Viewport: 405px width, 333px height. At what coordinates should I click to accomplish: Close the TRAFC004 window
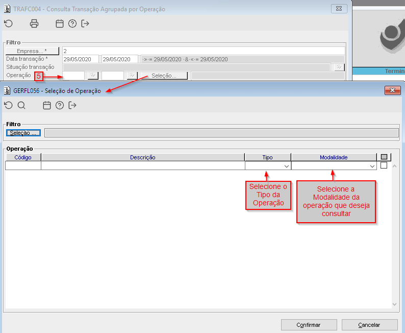coord(339,9)
